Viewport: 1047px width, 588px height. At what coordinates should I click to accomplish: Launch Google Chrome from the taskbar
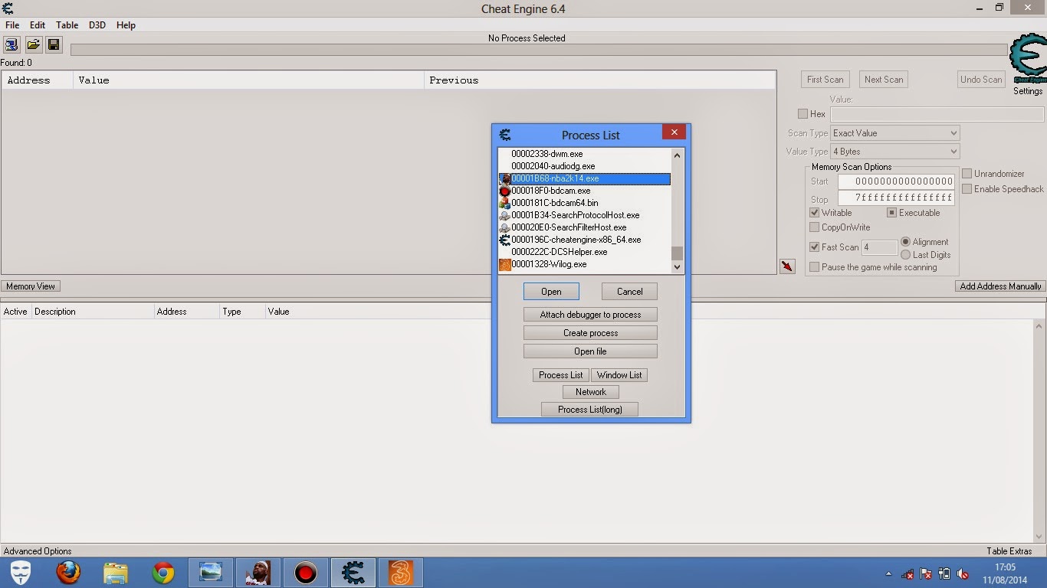click(163, 572)
